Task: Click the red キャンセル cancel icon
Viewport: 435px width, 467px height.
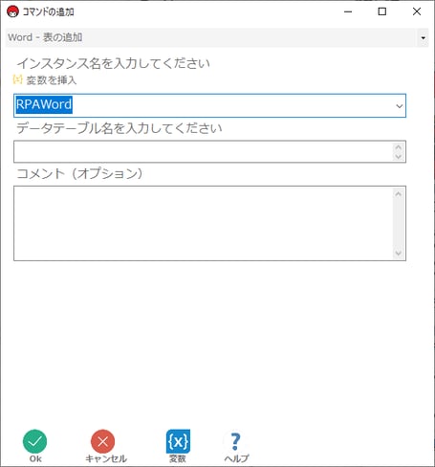Action: point(103,441)
